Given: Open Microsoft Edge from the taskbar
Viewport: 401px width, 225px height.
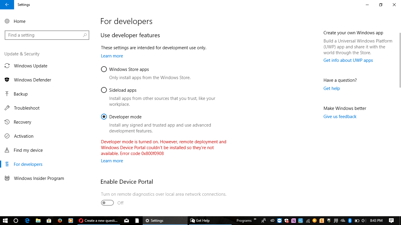Looking at the screenshot, I should click(27, 221).
